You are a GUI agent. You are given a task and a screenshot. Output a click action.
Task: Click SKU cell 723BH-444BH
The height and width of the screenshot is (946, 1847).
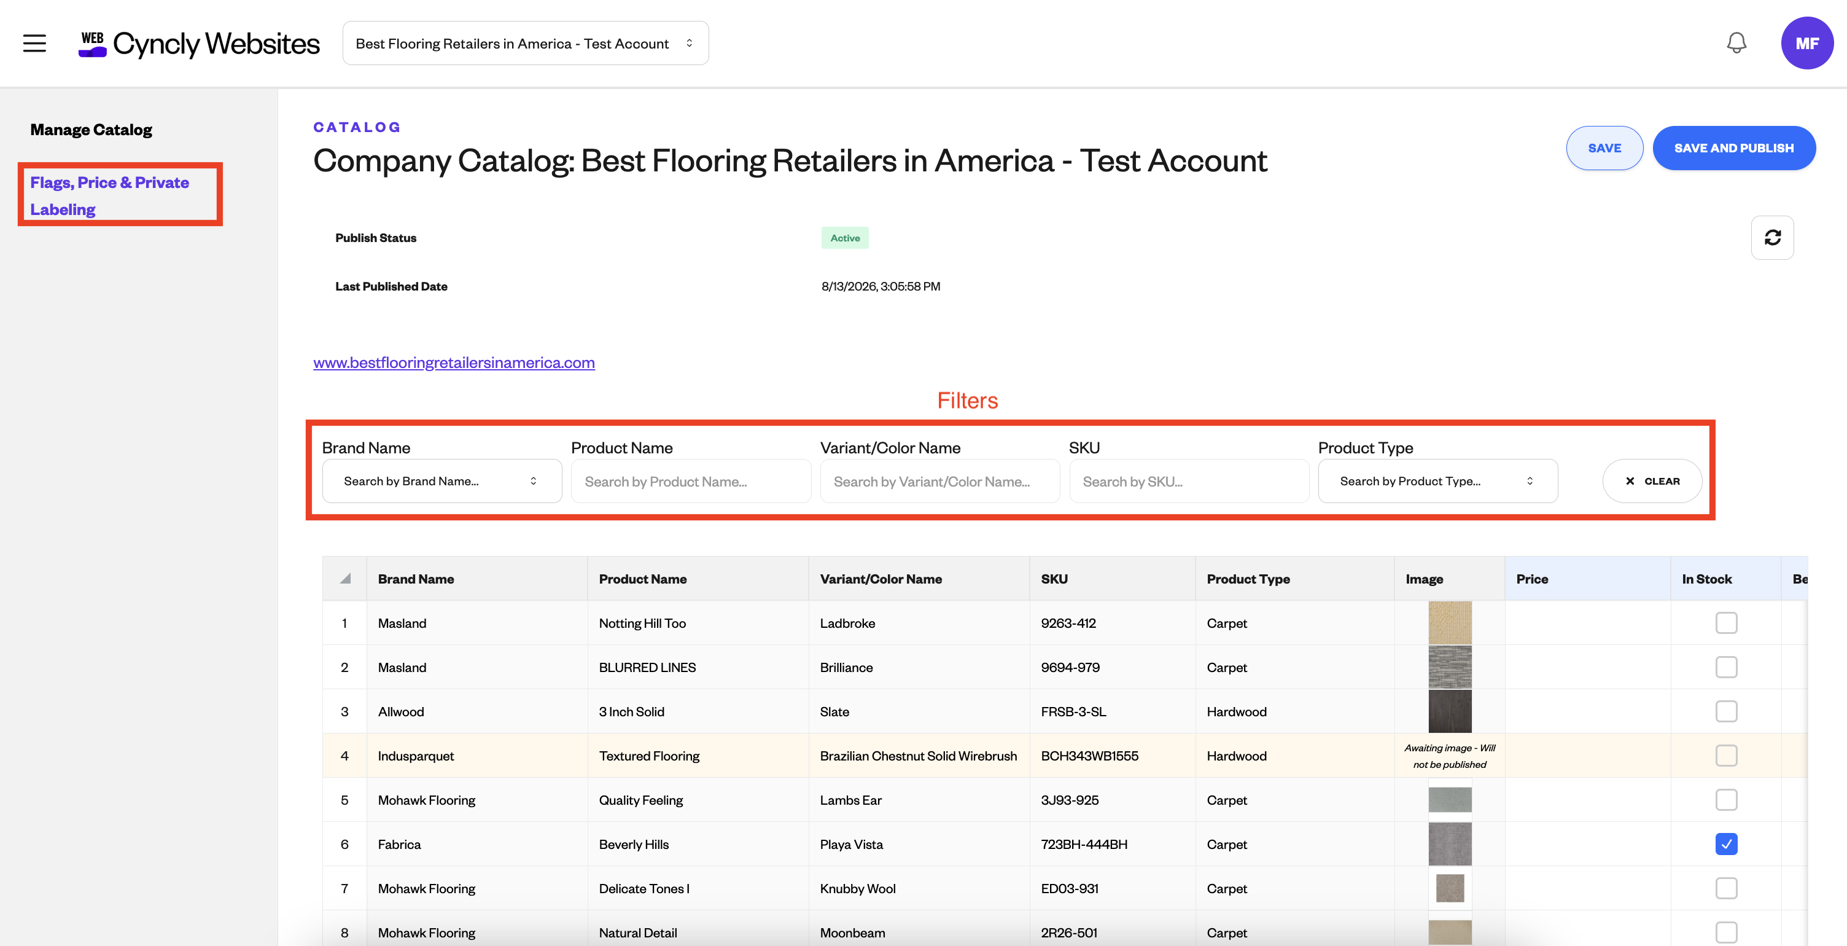click(x=1112, y=844)
